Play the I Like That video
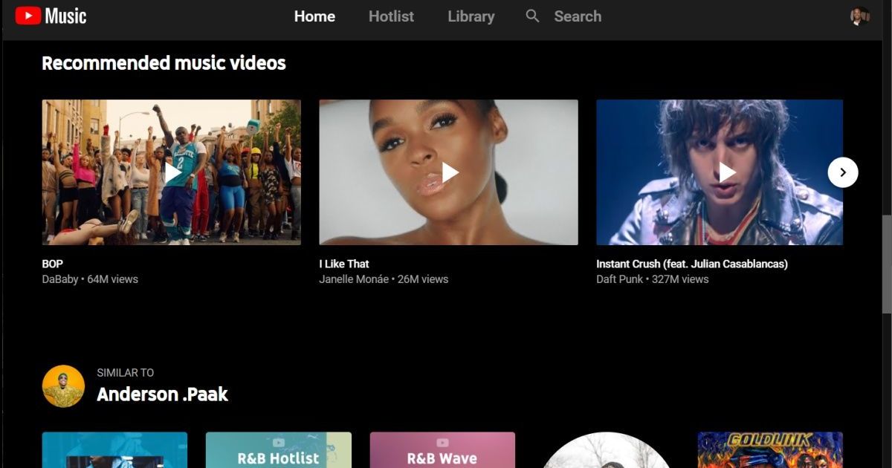 coord(449,172)
